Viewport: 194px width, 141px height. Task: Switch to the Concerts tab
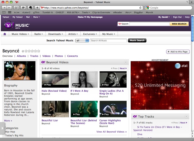pyautogui.click(x=72, y=56)
